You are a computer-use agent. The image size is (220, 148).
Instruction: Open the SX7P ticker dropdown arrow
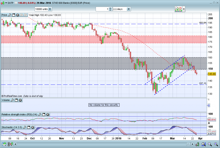pyautogui.click(x=6, y=3)
